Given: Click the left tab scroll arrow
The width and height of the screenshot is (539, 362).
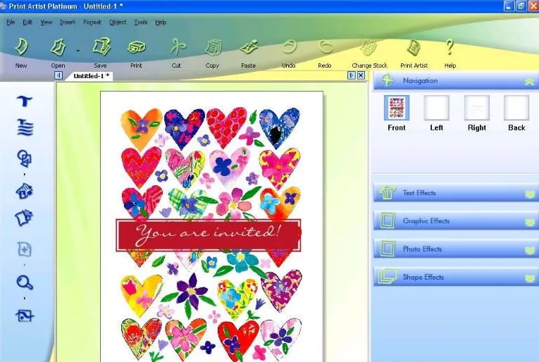Looking at the screenshot, I should pos(58,75).
